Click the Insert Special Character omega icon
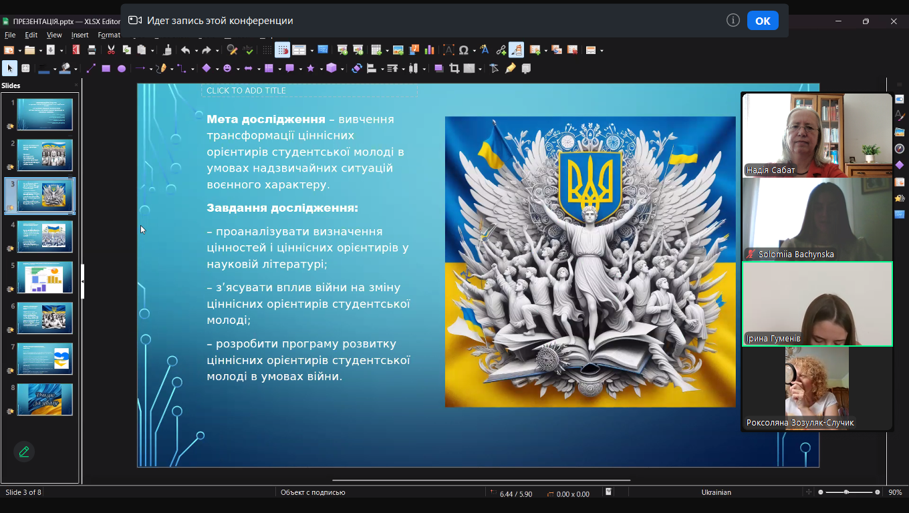Screen dimensions: 909x513 pos(464,50)
